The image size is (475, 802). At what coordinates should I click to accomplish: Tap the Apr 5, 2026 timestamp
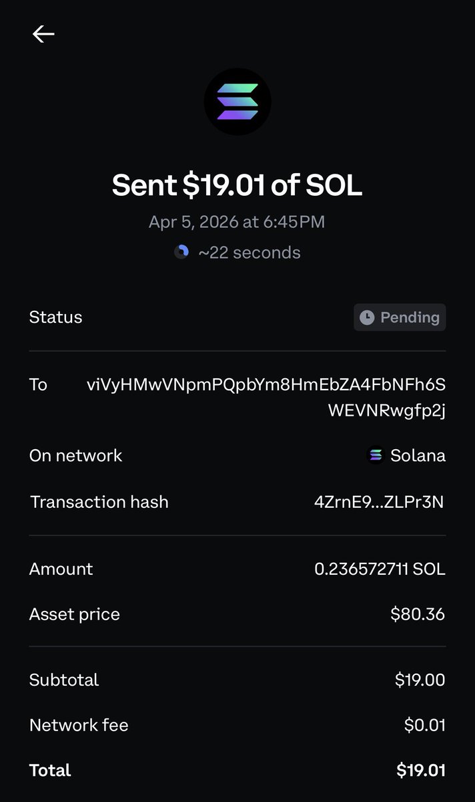(237, 222)
